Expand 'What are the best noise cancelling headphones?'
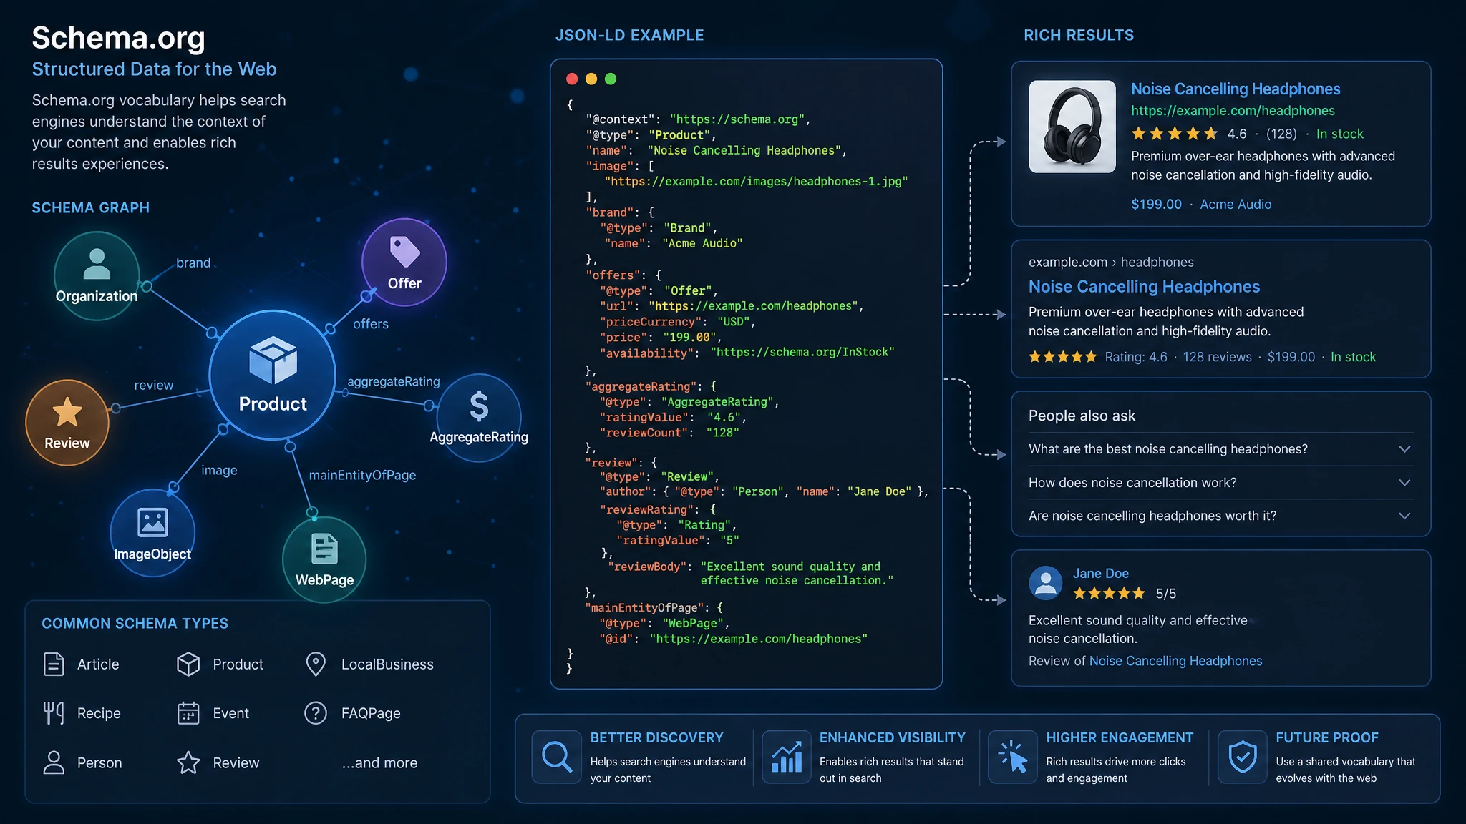This screenshot has height=824, width=1466. click(1220, 449)
